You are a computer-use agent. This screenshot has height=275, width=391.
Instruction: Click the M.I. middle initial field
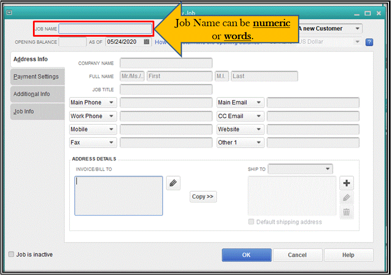click(222, 76)
